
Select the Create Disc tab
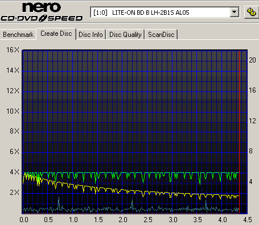click(56, 34)
